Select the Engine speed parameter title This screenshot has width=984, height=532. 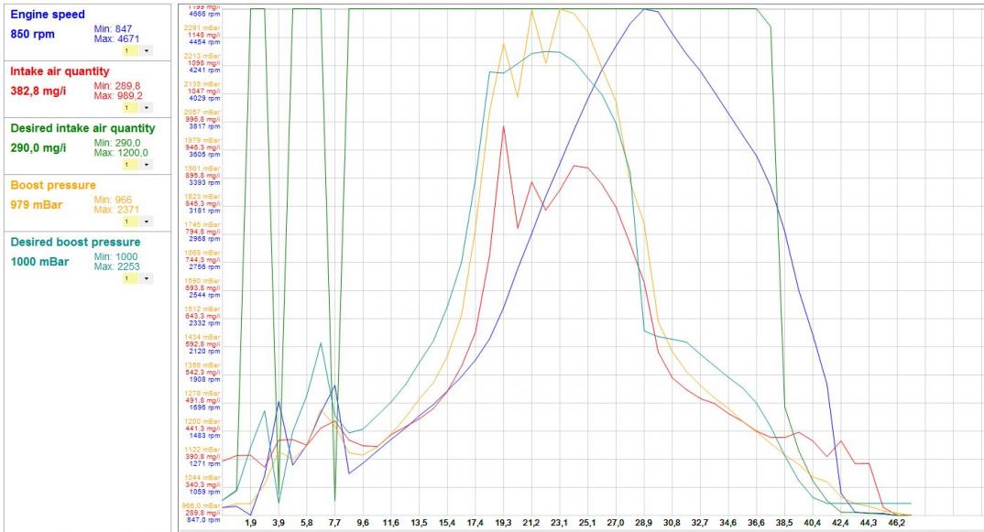[48, 15]
